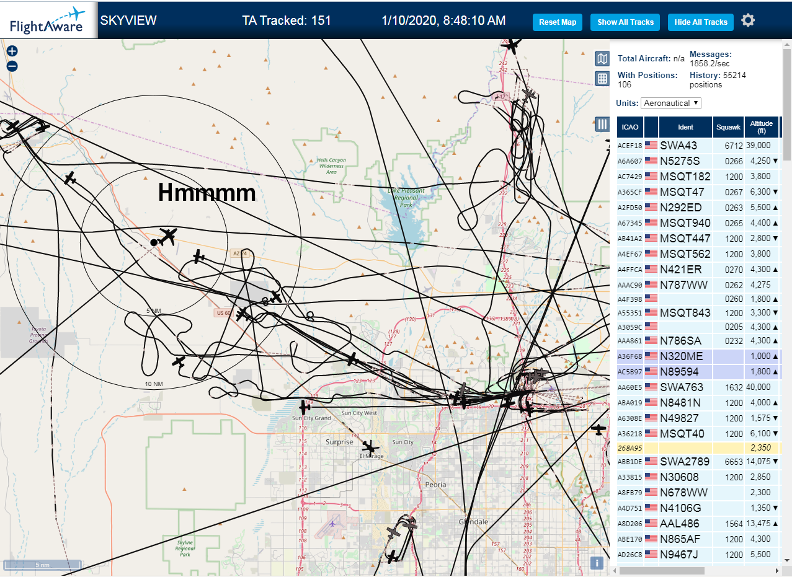
Task: Click the FlightAware logo
Action: (48, 19)
